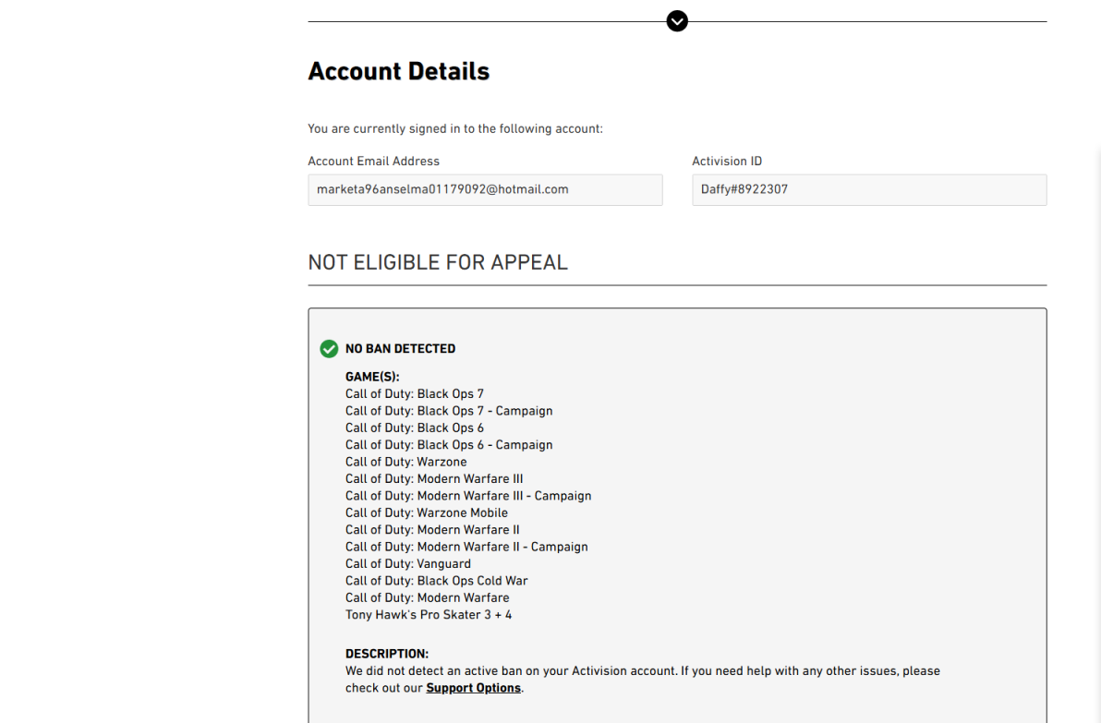Image resolution: width=1101 pixels, height=723 pixels.
Task: Select Tony Hawk's Pro Skater 3 + 4
Action: [x=429, y=615]
